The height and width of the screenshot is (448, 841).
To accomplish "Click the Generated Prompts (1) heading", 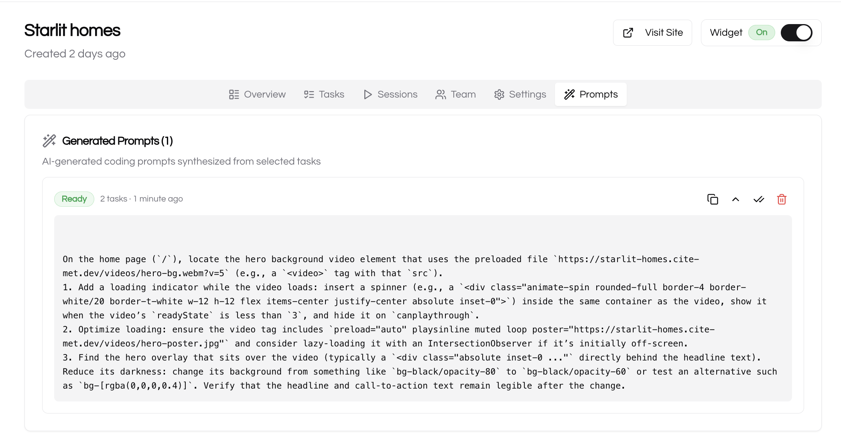I will point(118,141).
